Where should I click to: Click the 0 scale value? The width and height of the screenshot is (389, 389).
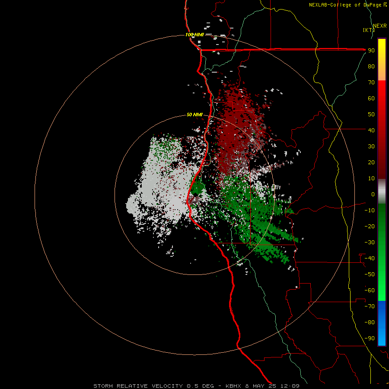pos(373,194)
